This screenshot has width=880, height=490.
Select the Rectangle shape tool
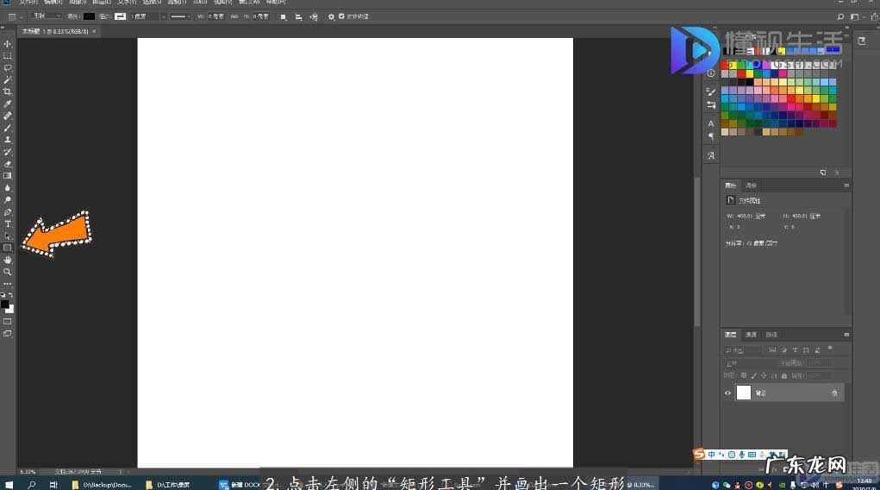point(8,248)
